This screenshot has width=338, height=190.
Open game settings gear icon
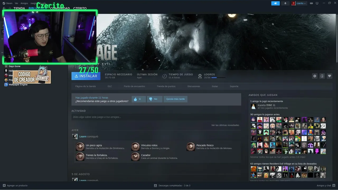coord(314,76)
